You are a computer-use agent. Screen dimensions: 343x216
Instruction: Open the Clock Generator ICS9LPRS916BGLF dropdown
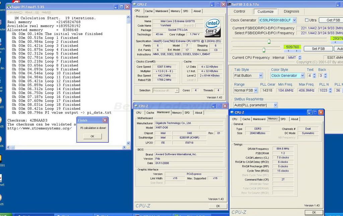[294, 20]
